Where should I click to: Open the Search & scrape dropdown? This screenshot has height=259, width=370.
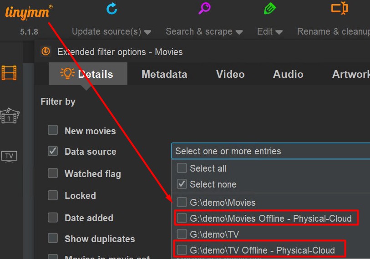point(204,32)
